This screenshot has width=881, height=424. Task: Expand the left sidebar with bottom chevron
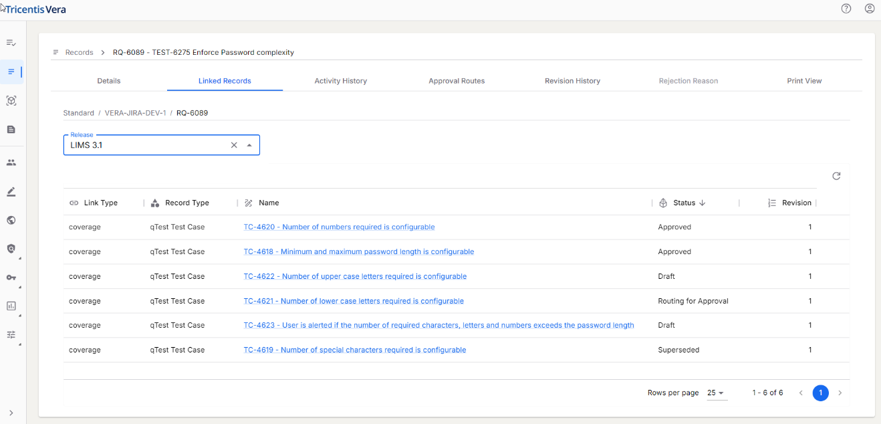point(11,413)
